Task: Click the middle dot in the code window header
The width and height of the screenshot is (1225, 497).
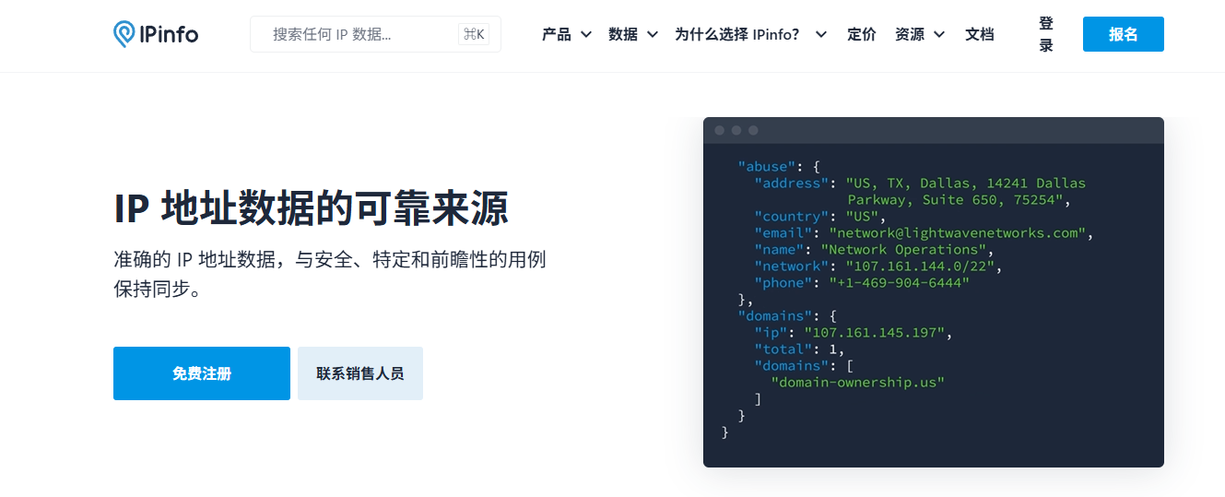Action: click(736, 130)
